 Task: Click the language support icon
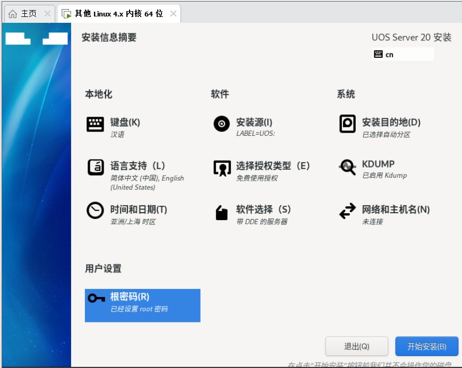(x=96, y=167)
